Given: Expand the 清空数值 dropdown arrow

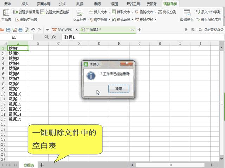Looking at the screenshot, I should pyautogui.click(x=109, y=20).
